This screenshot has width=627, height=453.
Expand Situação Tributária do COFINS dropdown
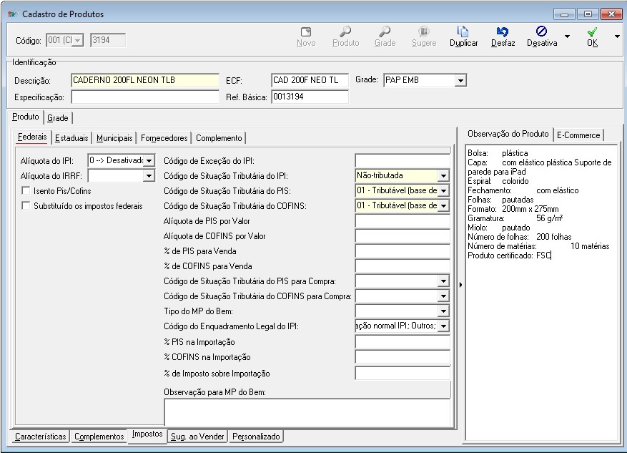(x=443, y=205)
